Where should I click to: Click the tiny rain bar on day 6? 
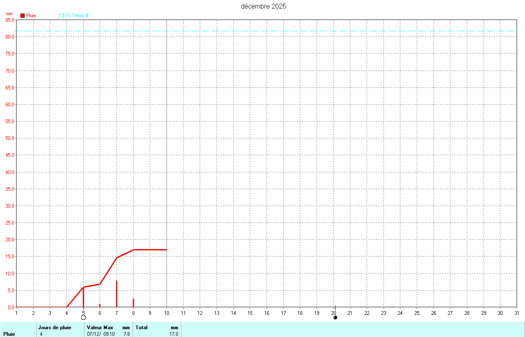(x=100, y=305)
